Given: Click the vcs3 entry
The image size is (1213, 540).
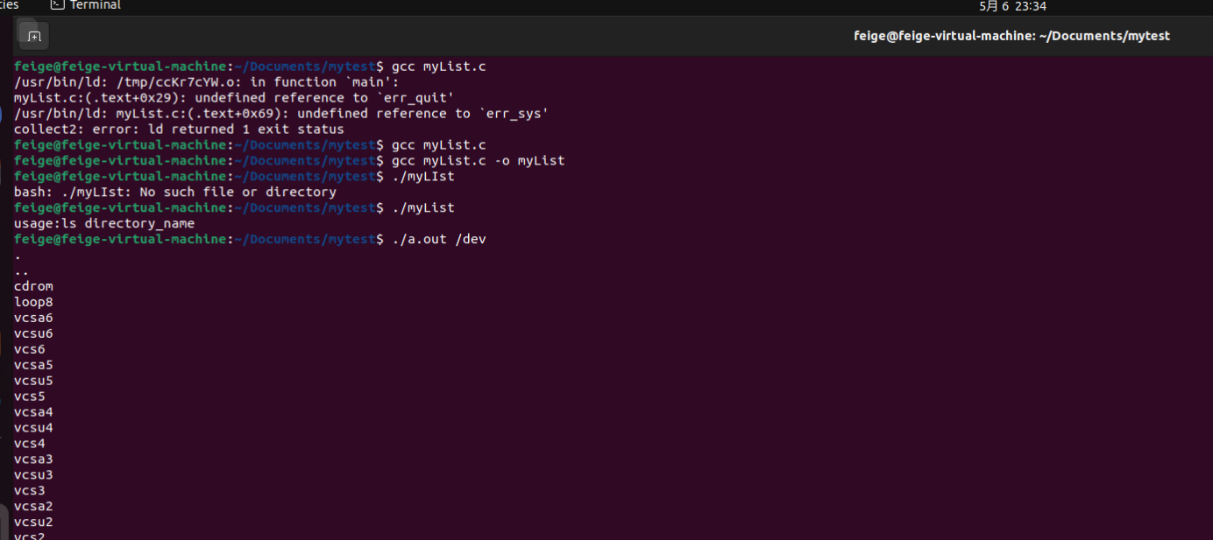Looking at the screenshot, I should click(30, 492).
